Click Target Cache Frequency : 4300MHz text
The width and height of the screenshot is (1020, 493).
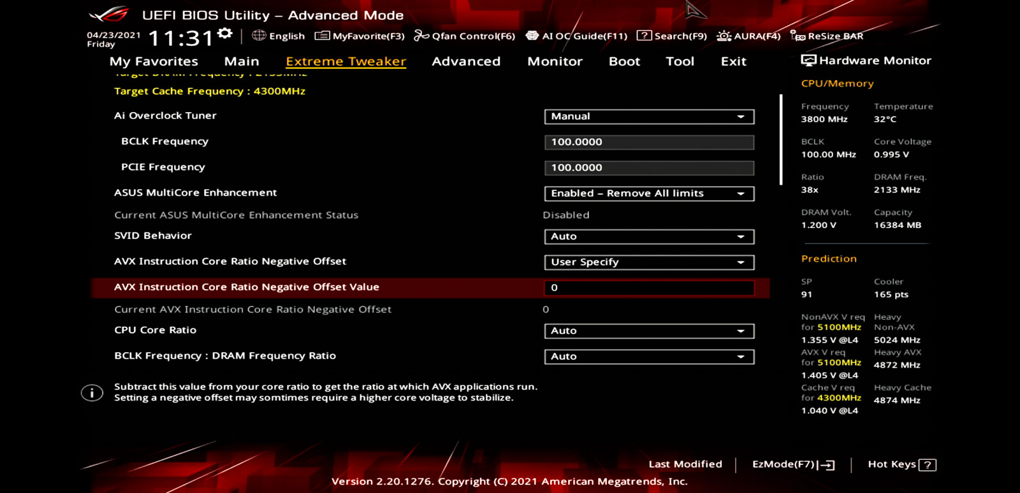pyautogui.click(x=210, y=91)
